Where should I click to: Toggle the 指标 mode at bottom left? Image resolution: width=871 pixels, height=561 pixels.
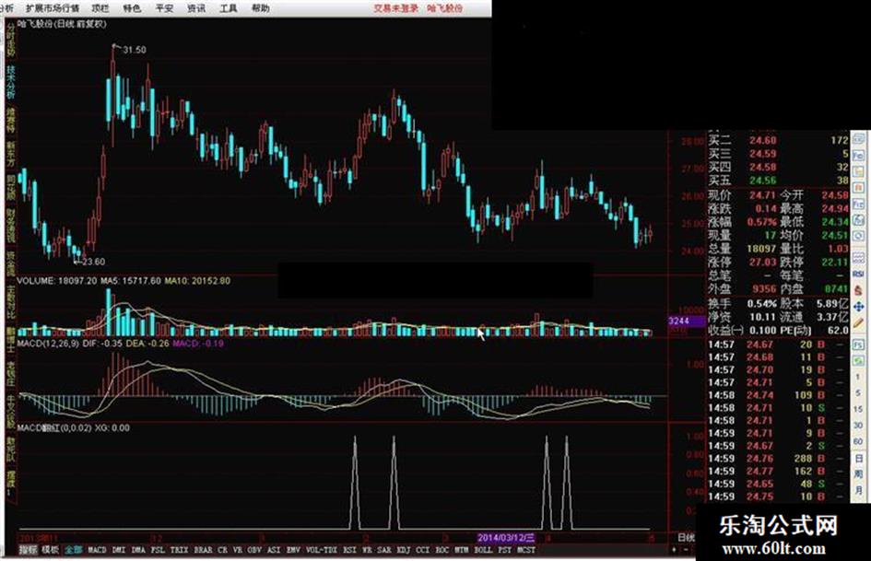tap(29, 550)
